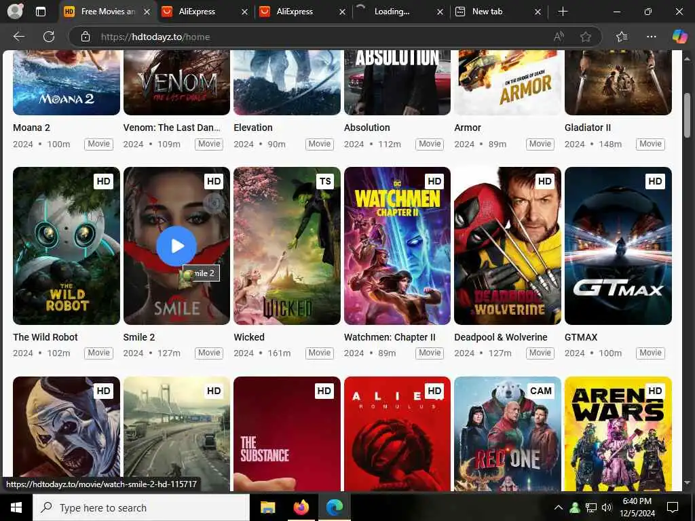695x521 pixels.
Task: Open the notification center icon
Action: (673, 507)
